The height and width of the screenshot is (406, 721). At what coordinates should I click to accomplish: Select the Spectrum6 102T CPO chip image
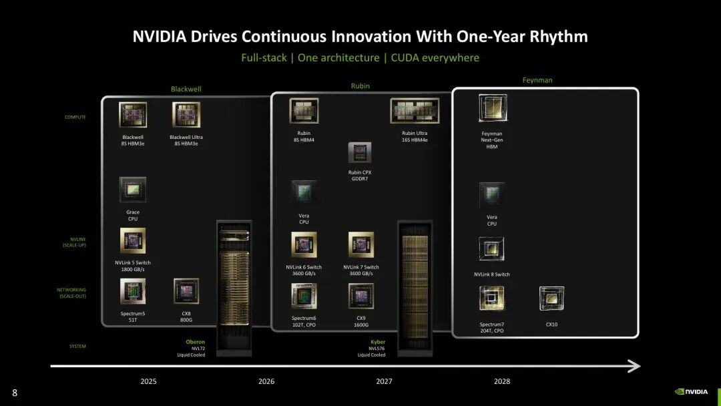304,296
